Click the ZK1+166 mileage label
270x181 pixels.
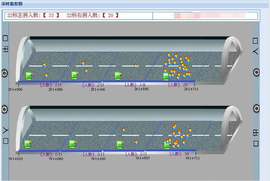[x=98, y=89]
